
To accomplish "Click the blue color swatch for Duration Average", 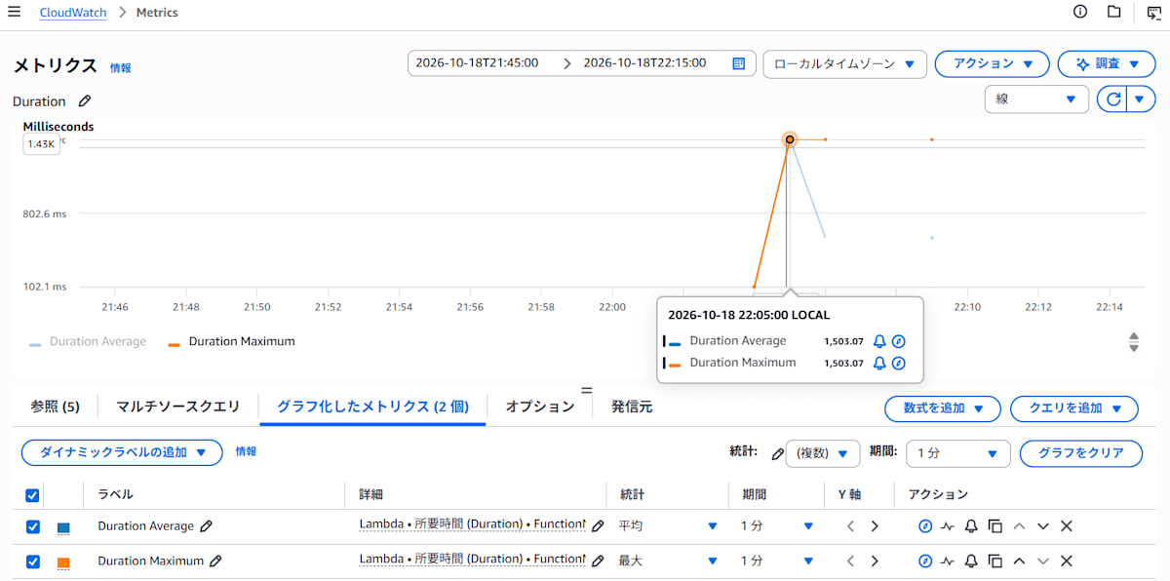I will [63, 527].
